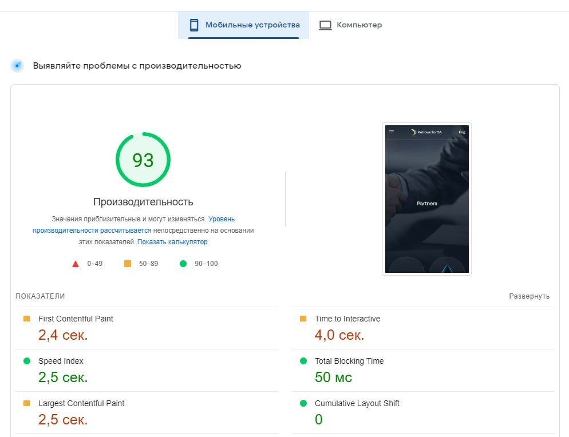
Task: Click Speed Index value 2,5 сек.
Action: point(63,378)
